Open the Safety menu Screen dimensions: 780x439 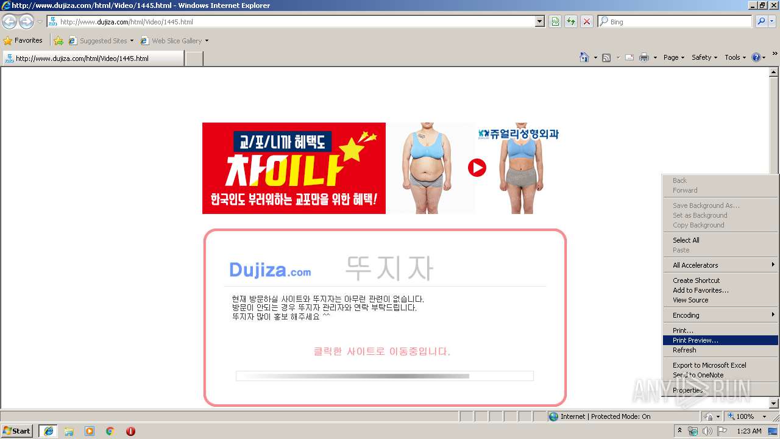[704, 57]
